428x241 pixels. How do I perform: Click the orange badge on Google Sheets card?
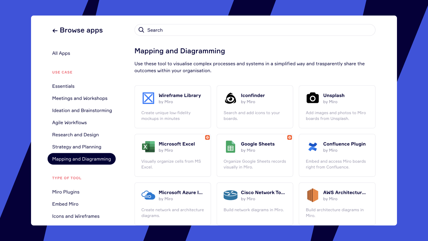[290, 137]
